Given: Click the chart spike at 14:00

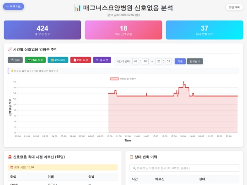Looking at the screenshot, I should (146, 94).
